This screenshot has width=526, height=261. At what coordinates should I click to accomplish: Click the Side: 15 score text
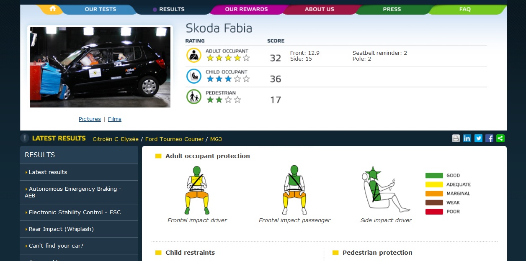point(301,59)
